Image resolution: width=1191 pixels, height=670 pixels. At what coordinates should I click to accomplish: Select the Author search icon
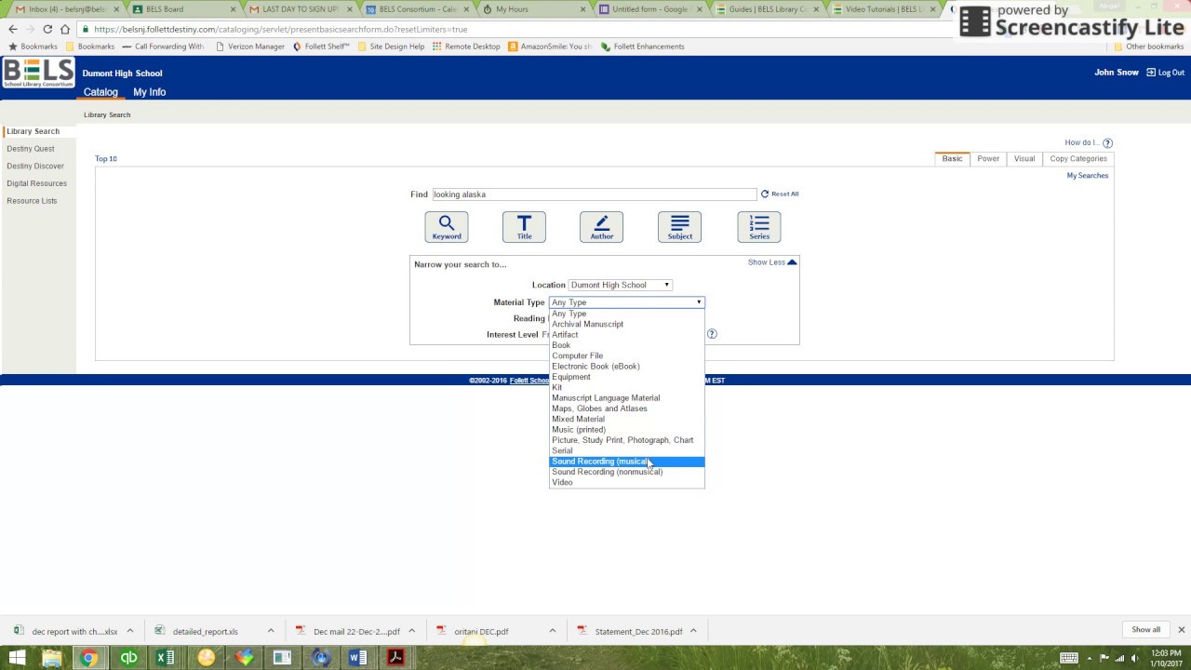pos(601,226)
